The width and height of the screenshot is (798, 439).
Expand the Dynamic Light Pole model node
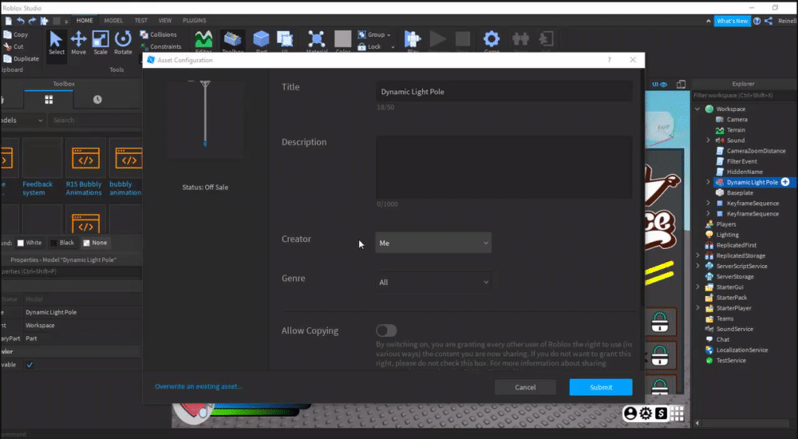(x=708, y=182)
